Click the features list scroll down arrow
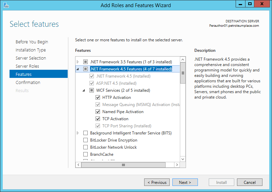272x192 pixels. (x=183, y=159)
